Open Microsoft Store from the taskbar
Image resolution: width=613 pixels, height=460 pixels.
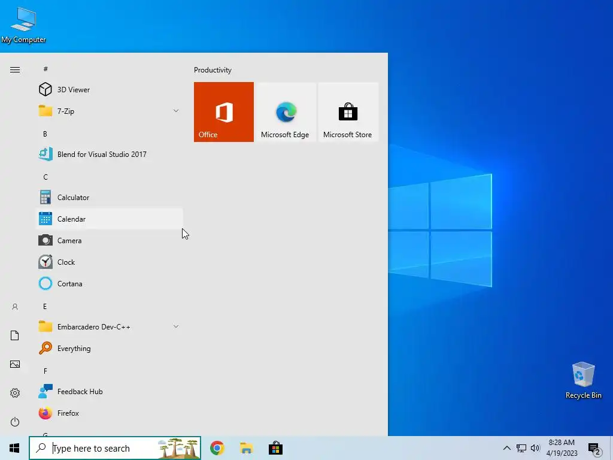coord(275,448)
